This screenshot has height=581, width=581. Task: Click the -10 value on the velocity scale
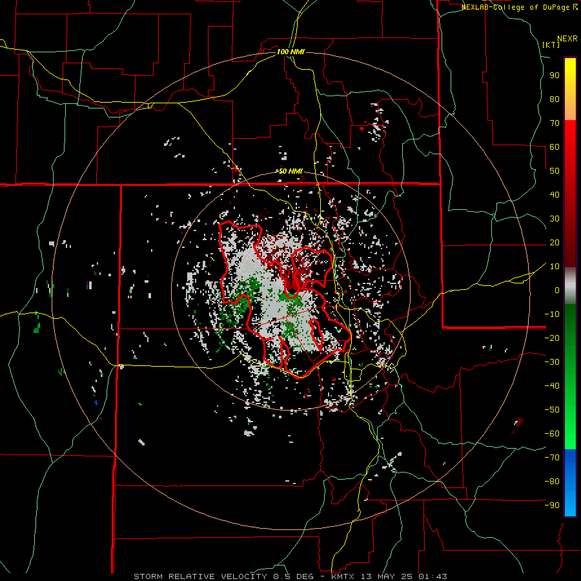[x=552, y=314]
